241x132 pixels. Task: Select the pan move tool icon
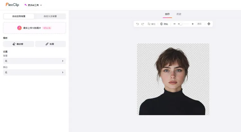pyautogui.click(x=209, y=24)
